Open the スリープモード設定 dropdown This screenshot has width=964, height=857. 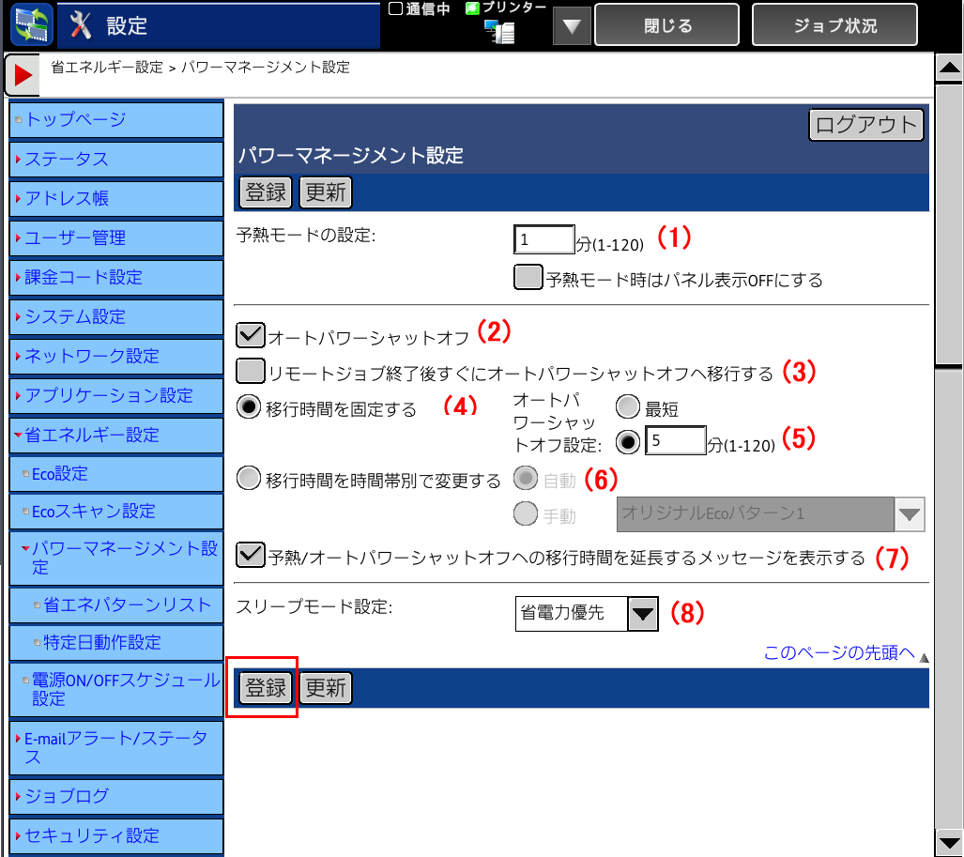click(x=642, y=614)
